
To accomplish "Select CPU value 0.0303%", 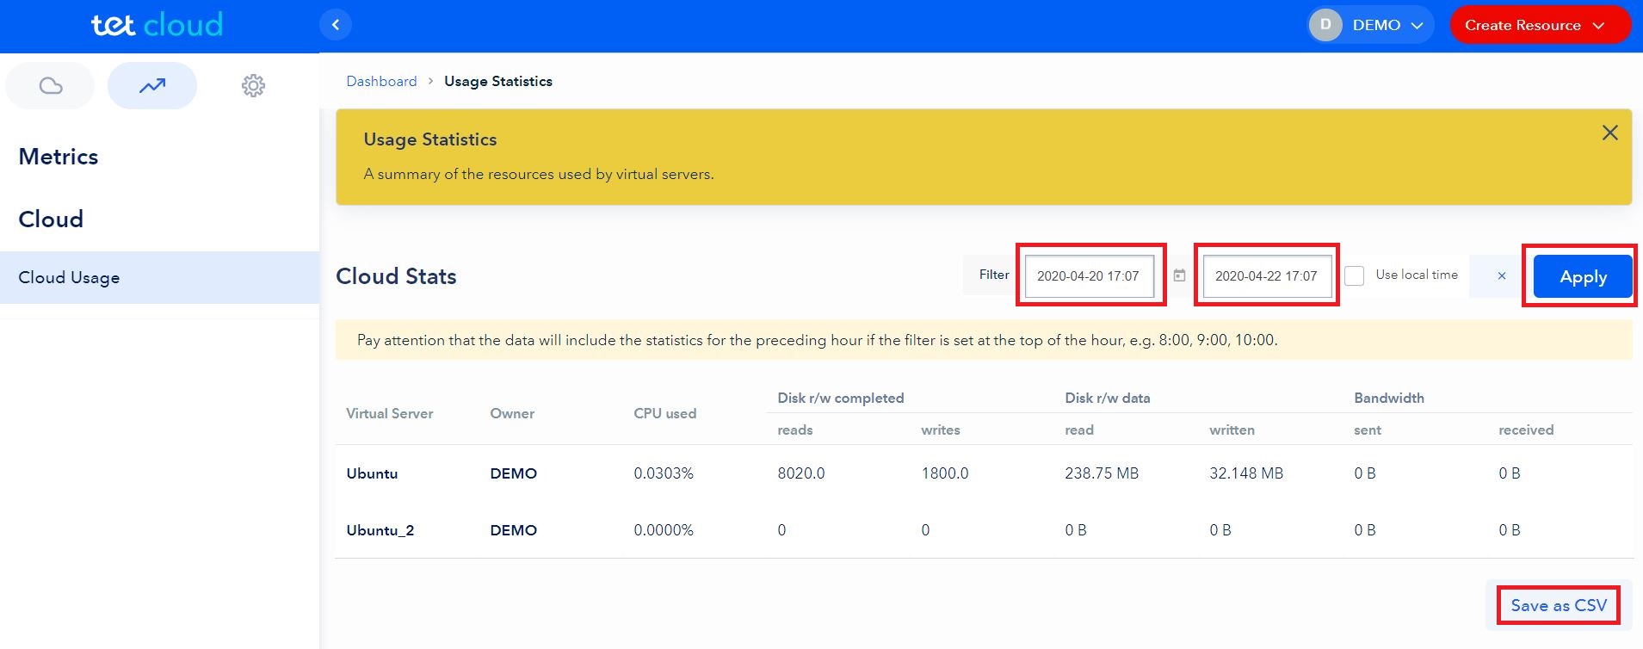I will pos(664,473).
